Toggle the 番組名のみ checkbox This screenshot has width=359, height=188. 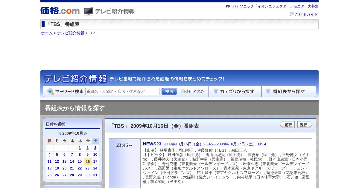click(183, 91)
